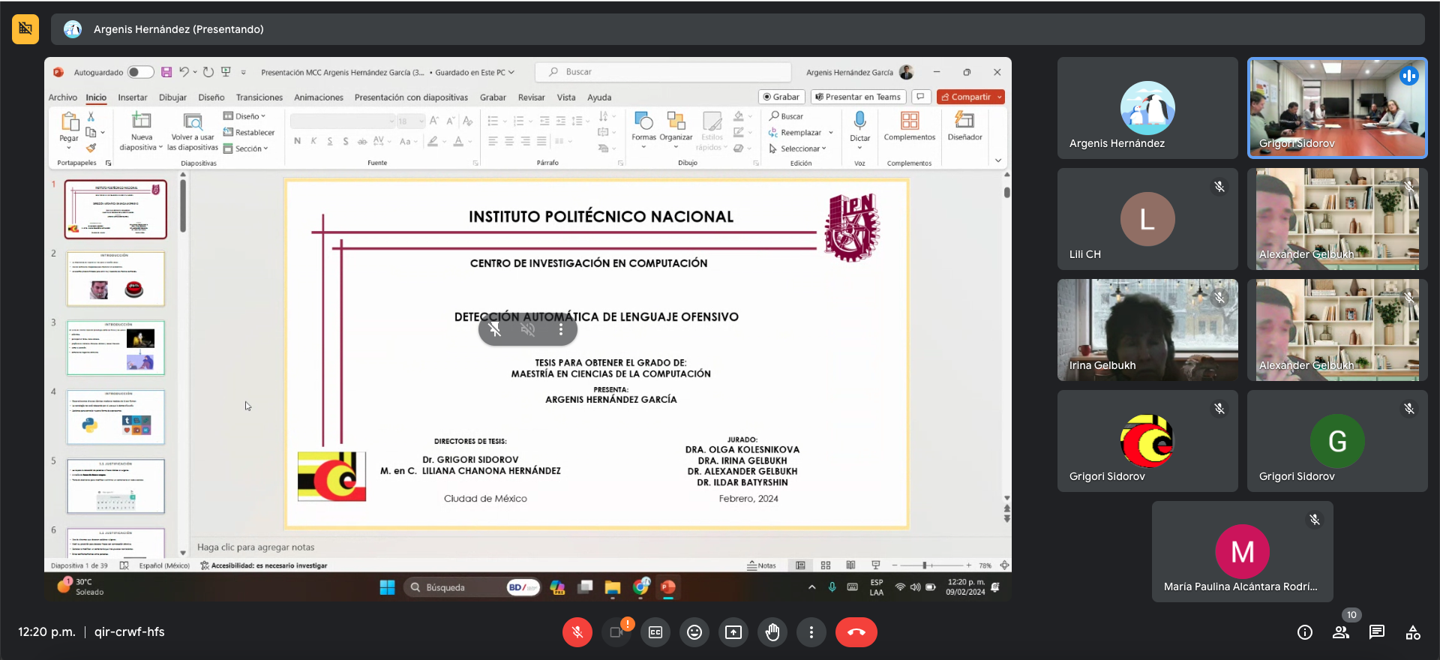Click the Compartir button
This screenshot has height=660, width=1440.
pos(970,97)
